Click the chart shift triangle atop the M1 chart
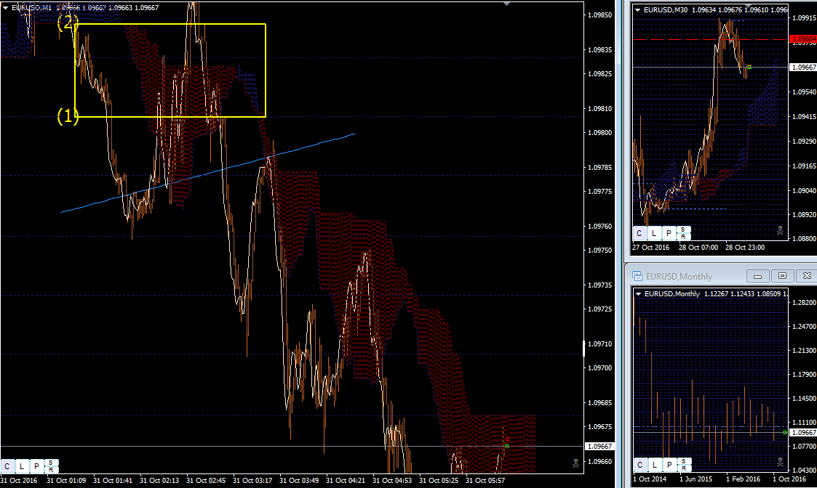 (x=506, y=4)
